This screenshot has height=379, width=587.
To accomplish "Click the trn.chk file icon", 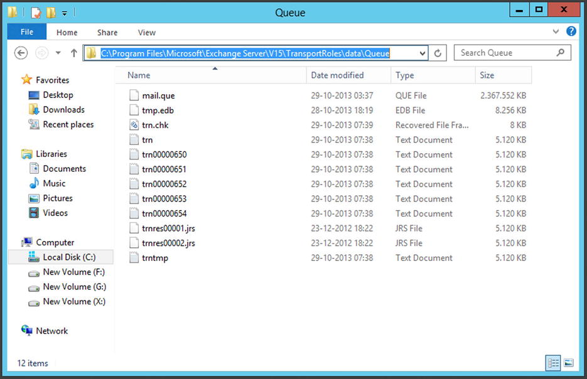I will [134, 125].
